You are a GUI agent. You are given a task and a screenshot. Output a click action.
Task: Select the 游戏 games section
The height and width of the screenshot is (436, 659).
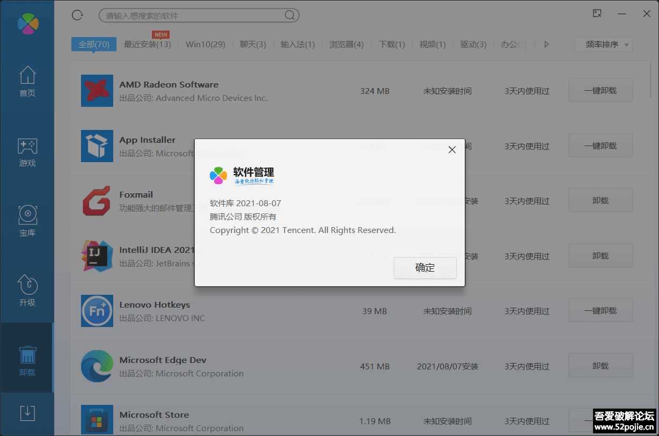27,153
